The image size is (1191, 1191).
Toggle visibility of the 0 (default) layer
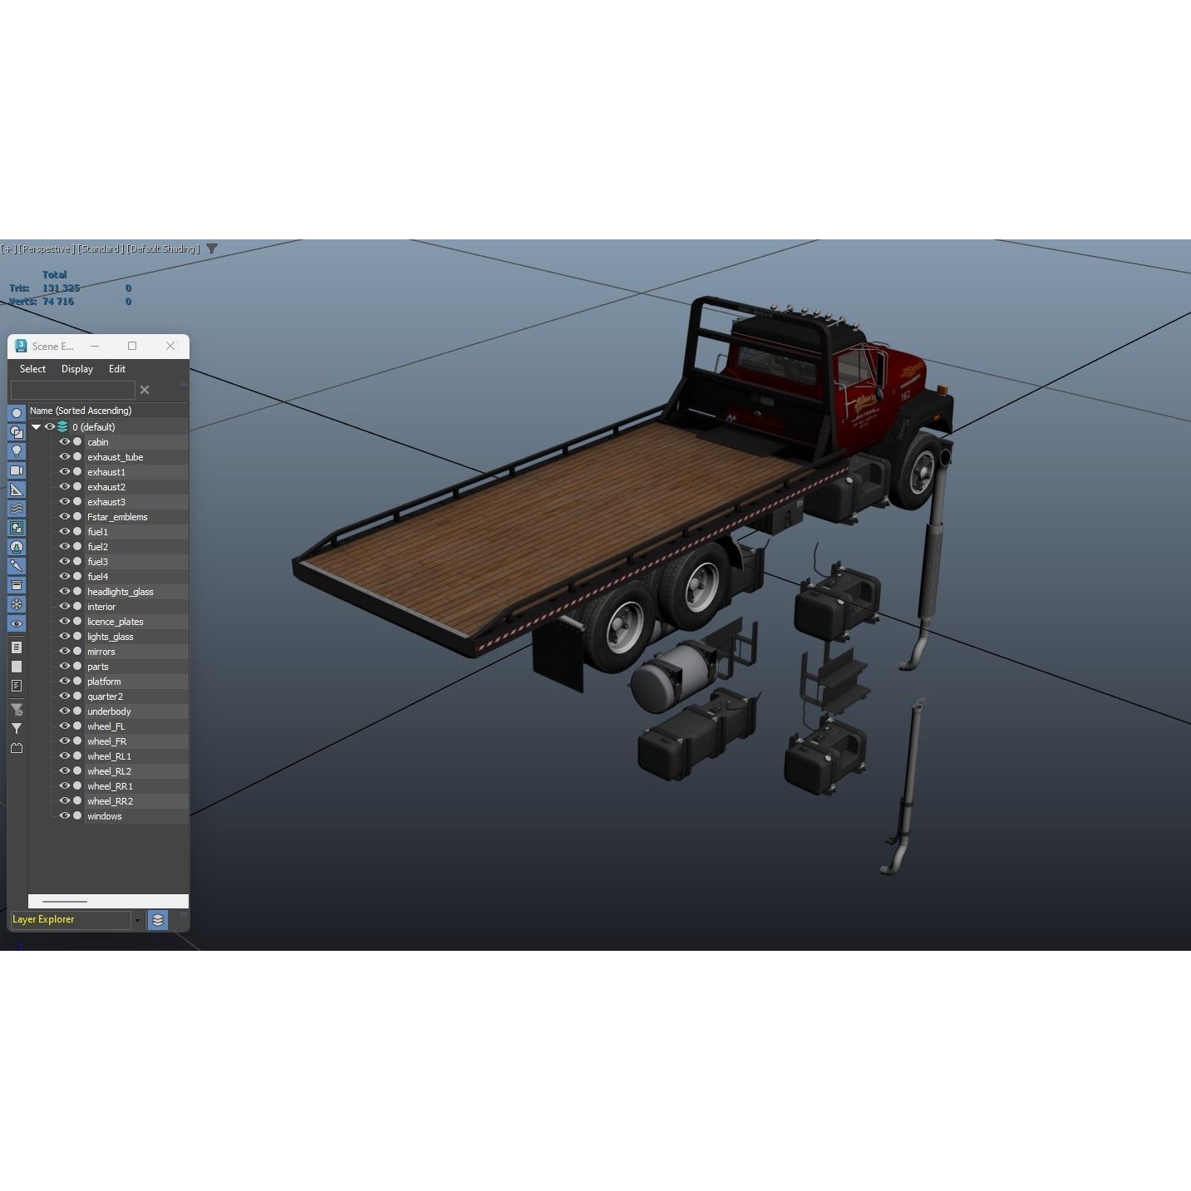[49, 426]
